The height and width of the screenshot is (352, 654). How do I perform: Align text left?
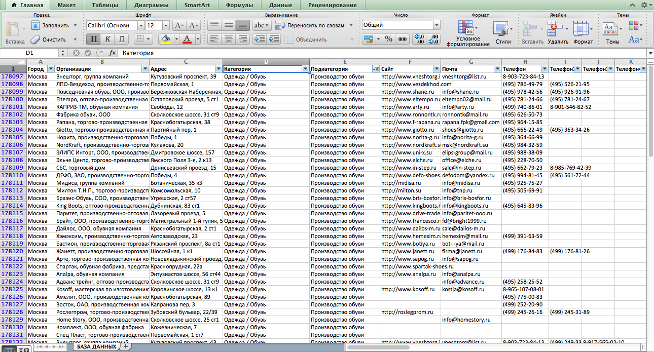pyautogui.click(x=214, y=39)
